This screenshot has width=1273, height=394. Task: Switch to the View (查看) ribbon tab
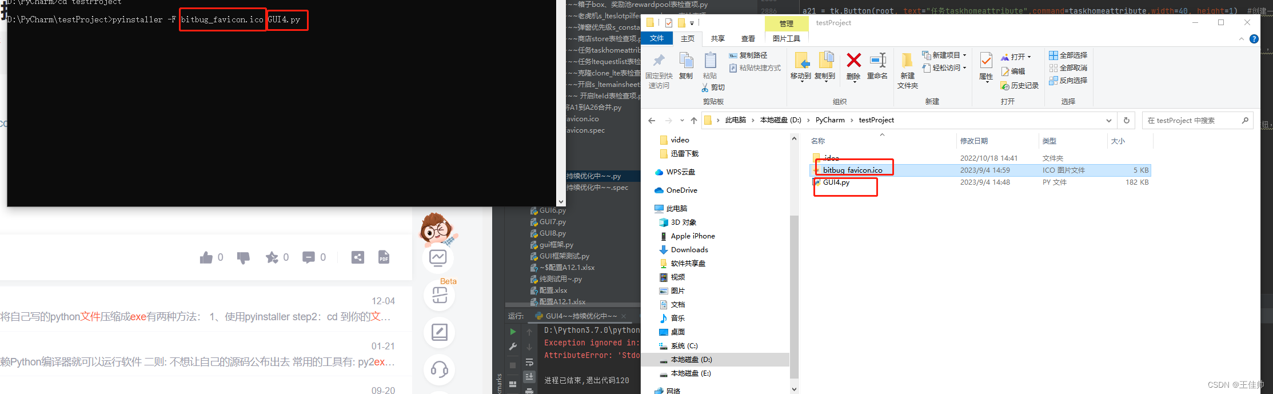[748, 38]
